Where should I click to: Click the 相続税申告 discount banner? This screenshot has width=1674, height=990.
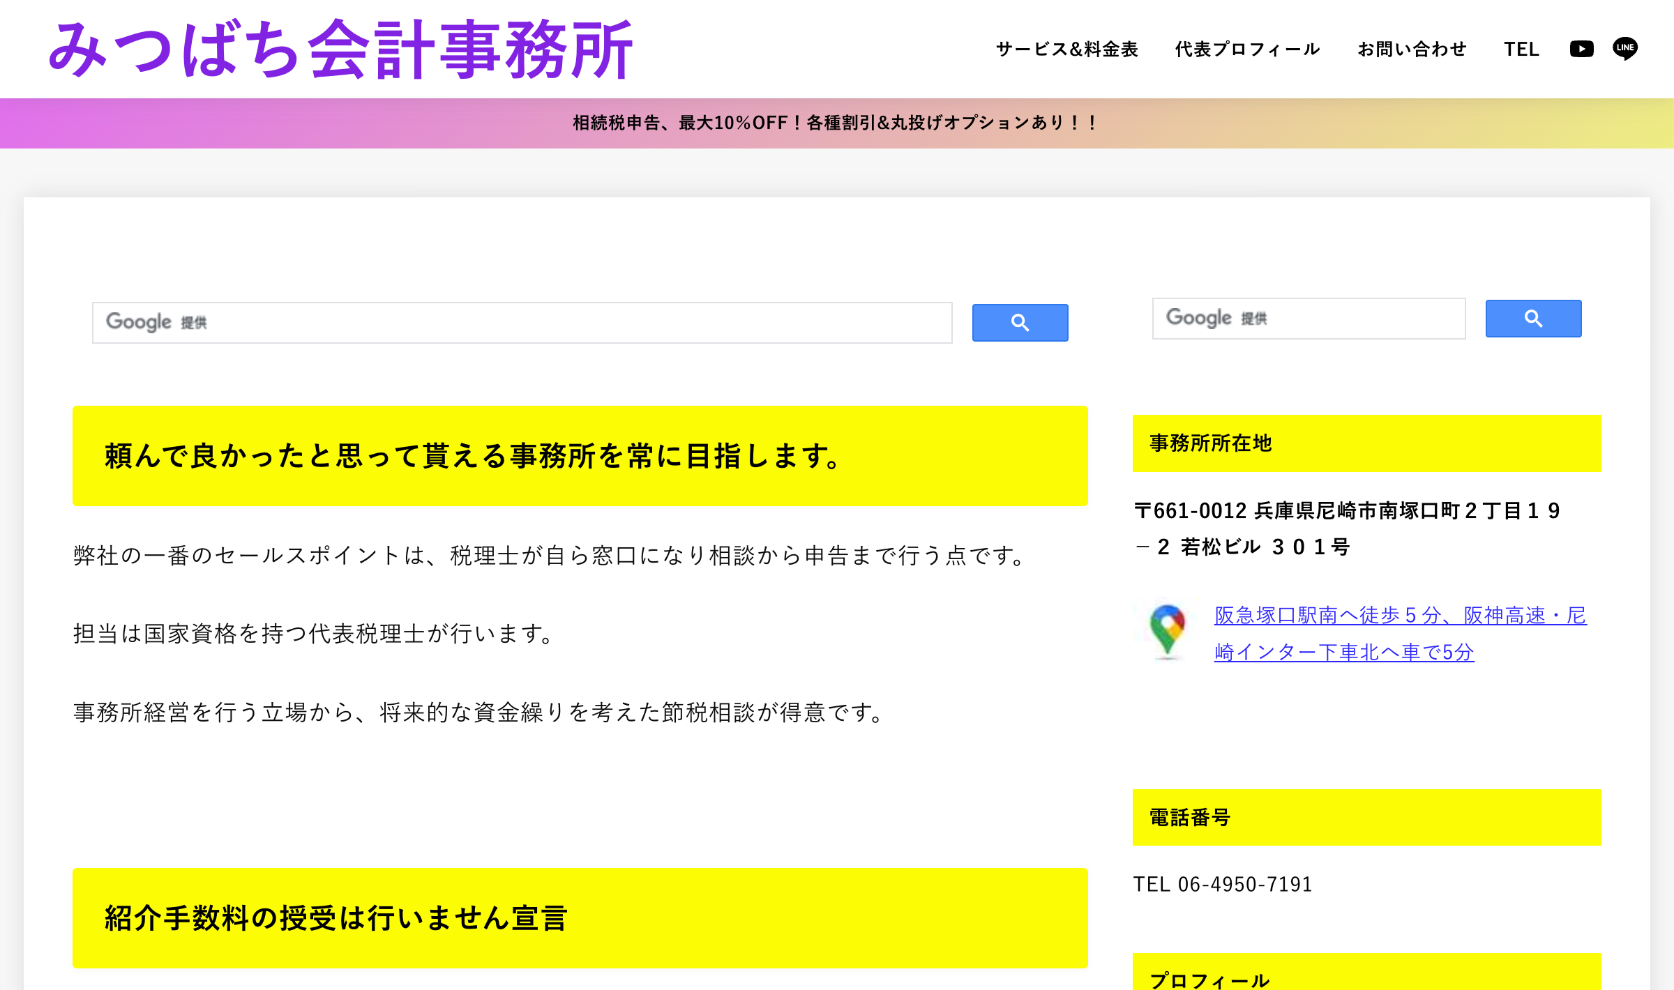click(x=836, y=123)
